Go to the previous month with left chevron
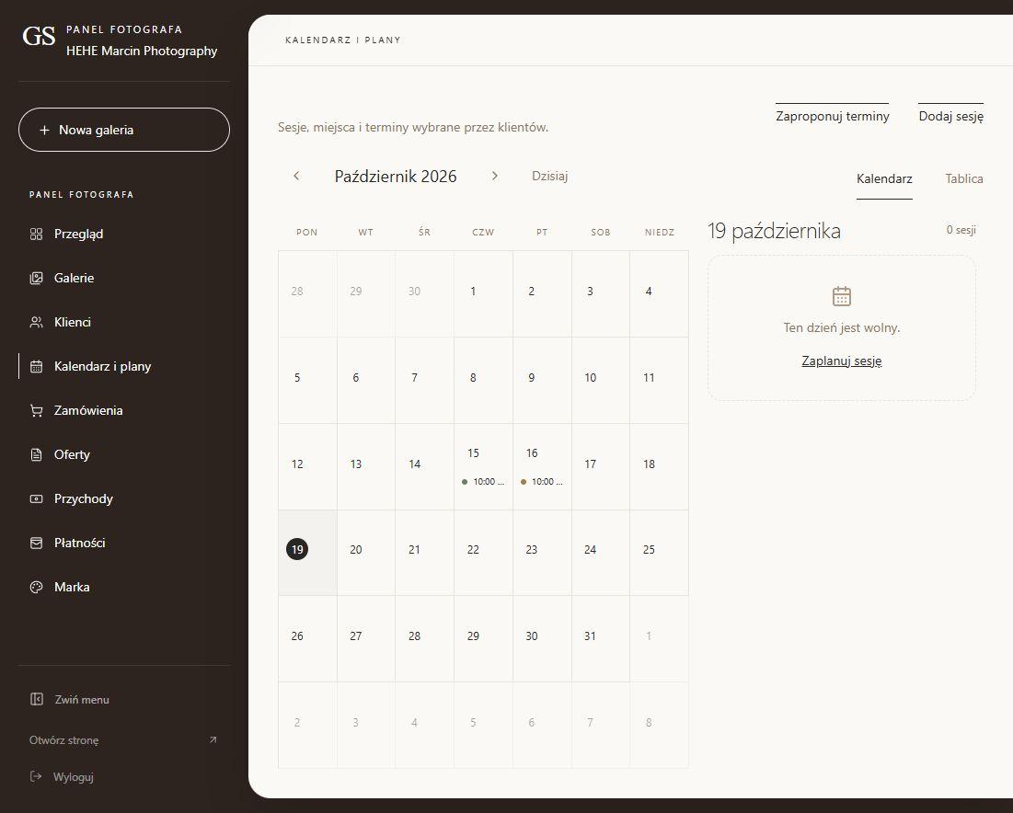The width and height of the screenshot is (1013, 813). (296, 176)
